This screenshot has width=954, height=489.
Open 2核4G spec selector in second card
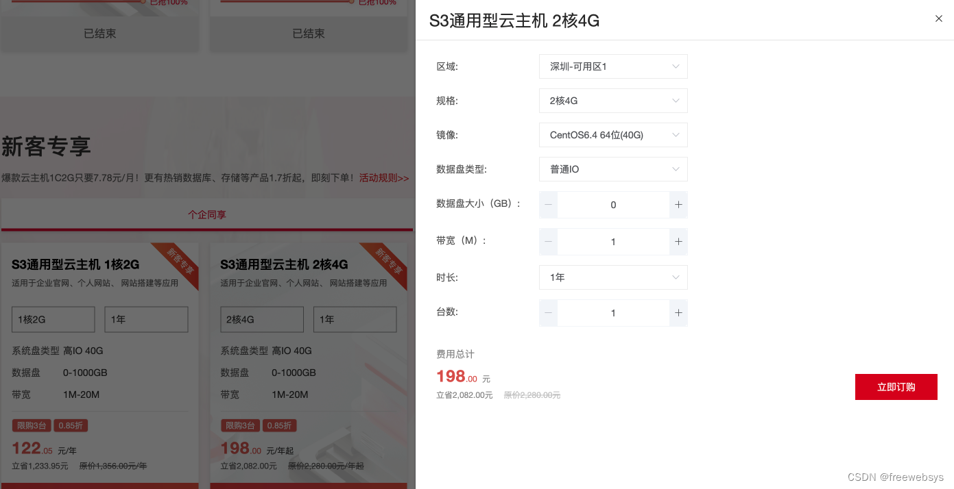tap(262, 319)
